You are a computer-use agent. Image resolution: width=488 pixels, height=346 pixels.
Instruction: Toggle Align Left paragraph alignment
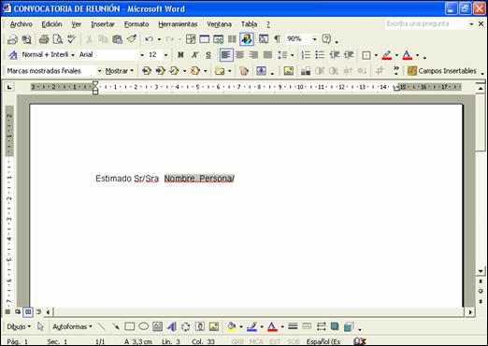coord(226,55)
